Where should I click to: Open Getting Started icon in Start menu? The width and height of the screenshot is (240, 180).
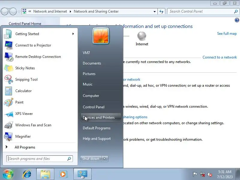8,34
